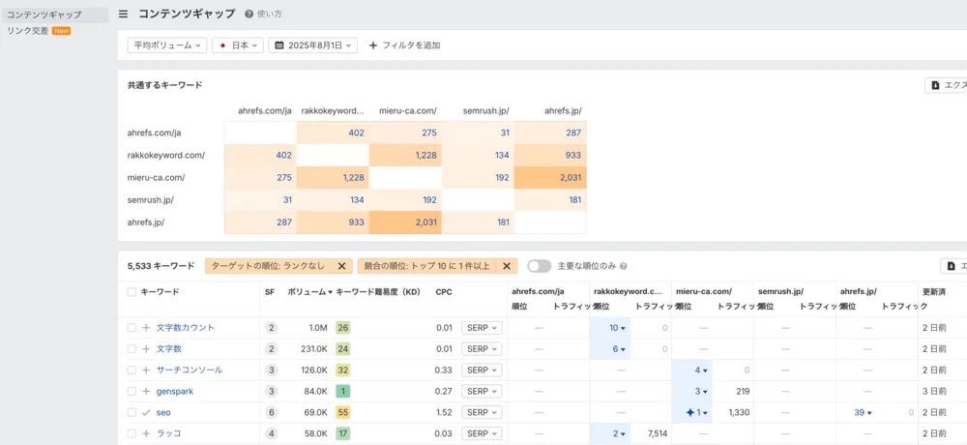Click the calendar icon in the date filter

click(278, 45)
